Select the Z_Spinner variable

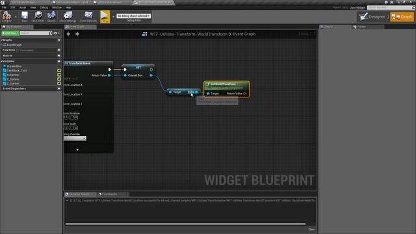pos(13,83)
